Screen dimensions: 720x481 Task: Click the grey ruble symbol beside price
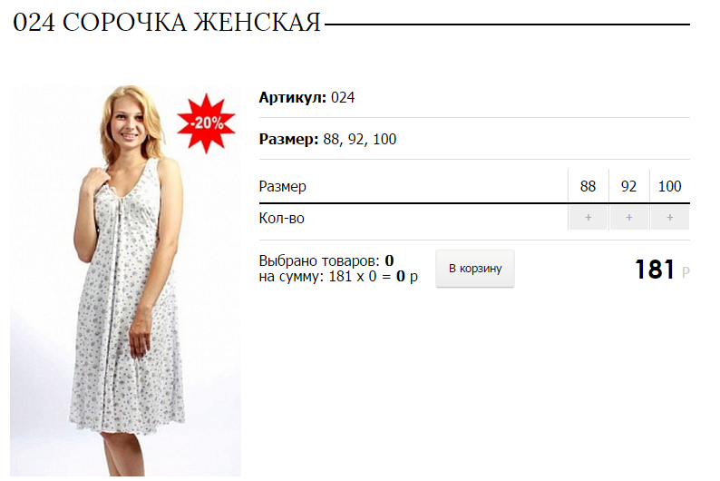(x=686, y=272)
